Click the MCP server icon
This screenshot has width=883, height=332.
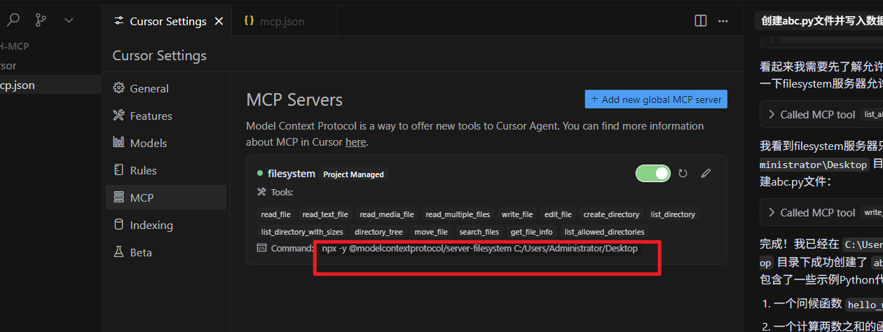(118, 198)
